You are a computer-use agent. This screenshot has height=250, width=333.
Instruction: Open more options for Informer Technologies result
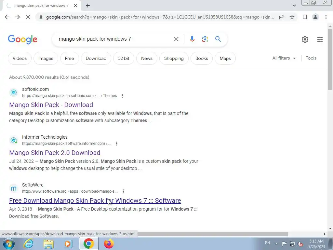click(117, 144)
